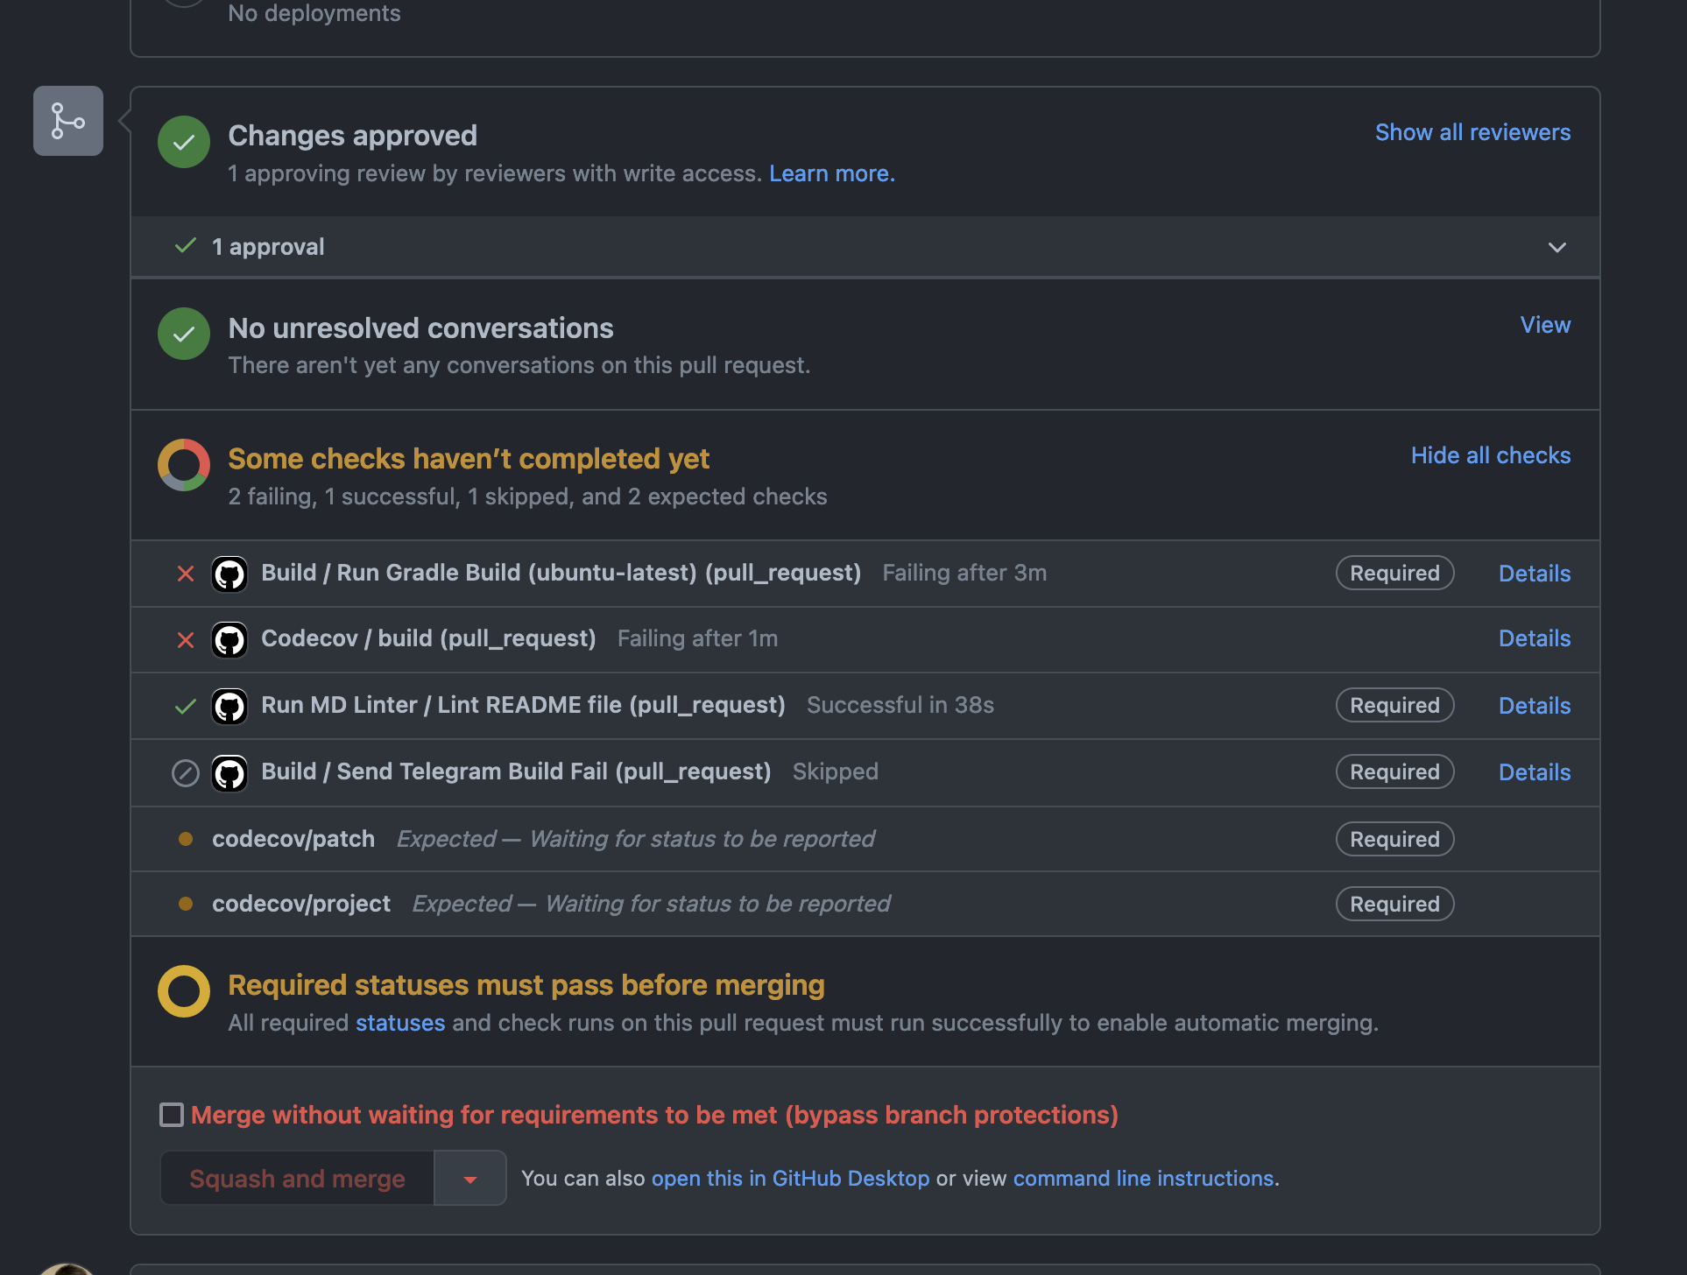Image resolution: width=1687 pixels, height=1275 pixels.
Task: Expand the 1 approval chevron
Action: tap(1557, 247)
